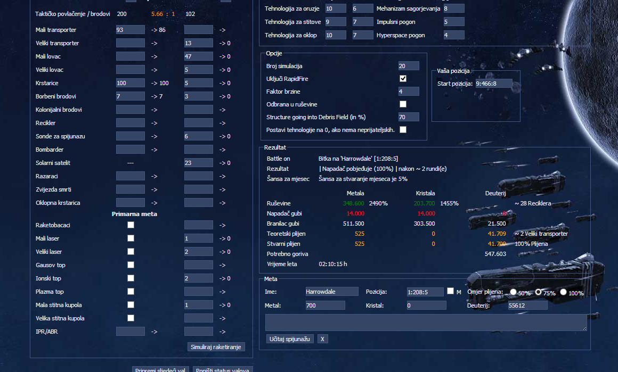Image resolution: width=618 pixels, height=372 pixels.
Task: Focus attacker Tehnologija za oruzje field showing 10
Action: (x=336, y=9)
